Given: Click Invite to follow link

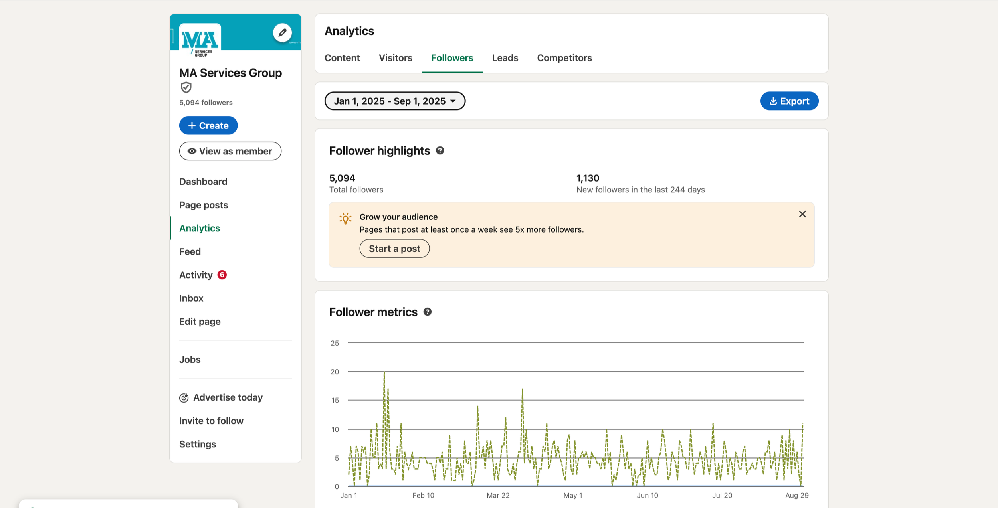Looking at the screenshot, I should 211,421.
